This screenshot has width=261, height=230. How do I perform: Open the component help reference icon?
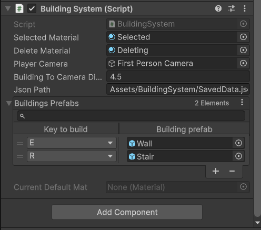point(218,8)
